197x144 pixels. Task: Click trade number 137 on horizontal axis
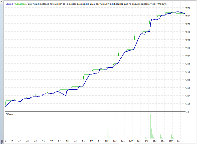pyautogui.click(x=139, y=141)
